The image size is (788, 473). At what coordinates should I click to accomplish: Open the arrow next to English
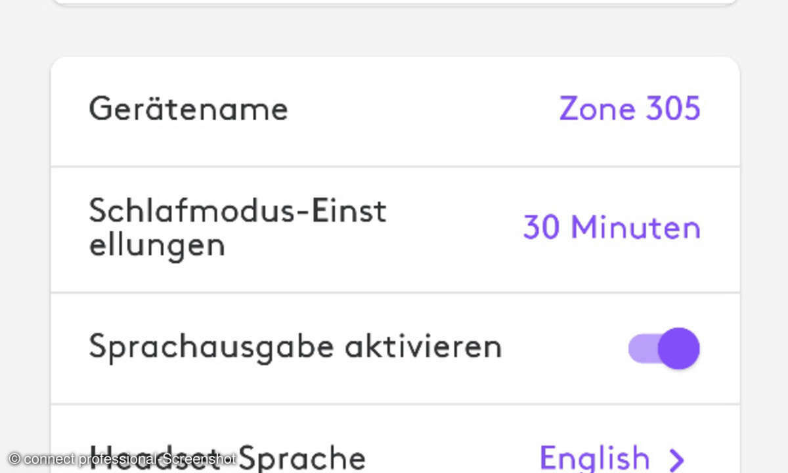coord(676,459)
